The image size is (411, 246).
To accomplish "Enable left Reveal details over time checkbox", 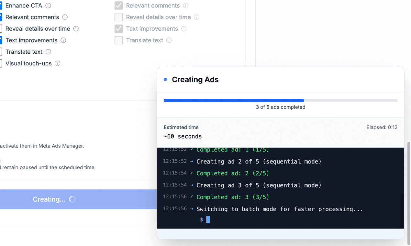I will pyautogui.click(x=1, y=29).
